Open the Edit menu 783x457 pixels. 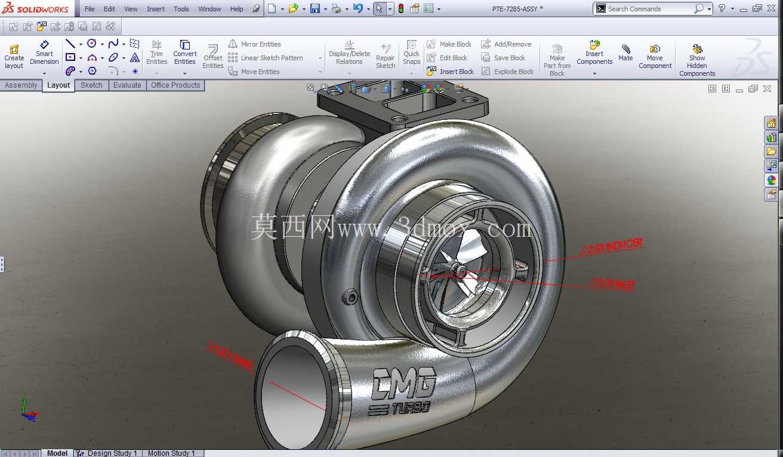click(x=109, y=9)
